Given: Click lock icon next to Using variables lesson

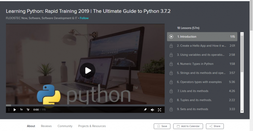Looking at the screenshot, I should click(171, 55).
